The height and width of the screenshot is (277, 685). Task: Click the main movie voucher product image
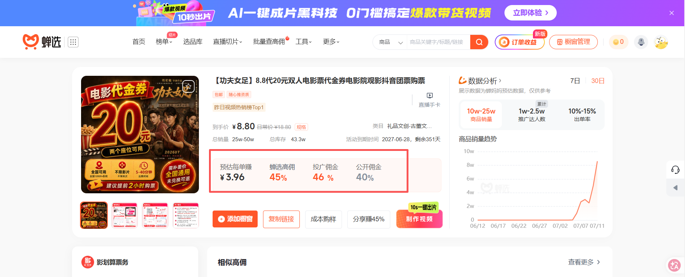[140, 134]
